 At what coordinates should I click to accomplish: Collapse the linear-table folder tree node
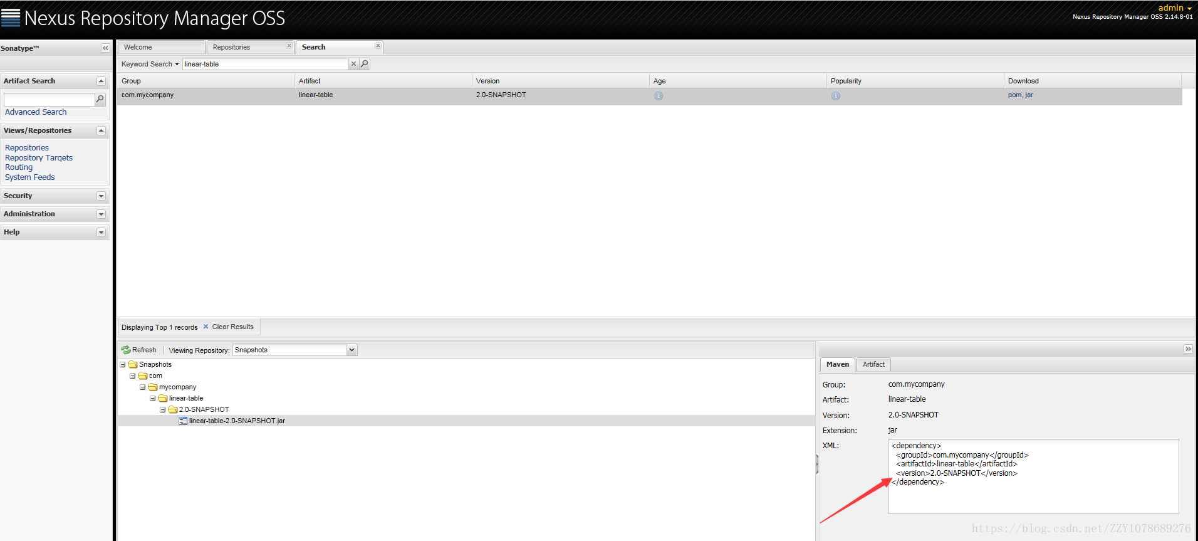[x=153, y=399]
